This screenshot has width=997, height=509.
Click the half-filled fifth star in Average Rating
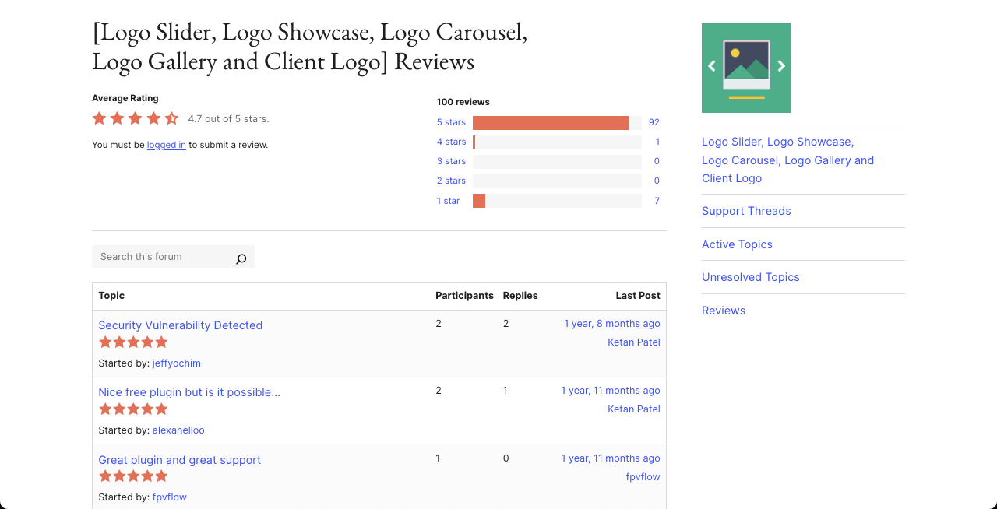tap(171, 118)
